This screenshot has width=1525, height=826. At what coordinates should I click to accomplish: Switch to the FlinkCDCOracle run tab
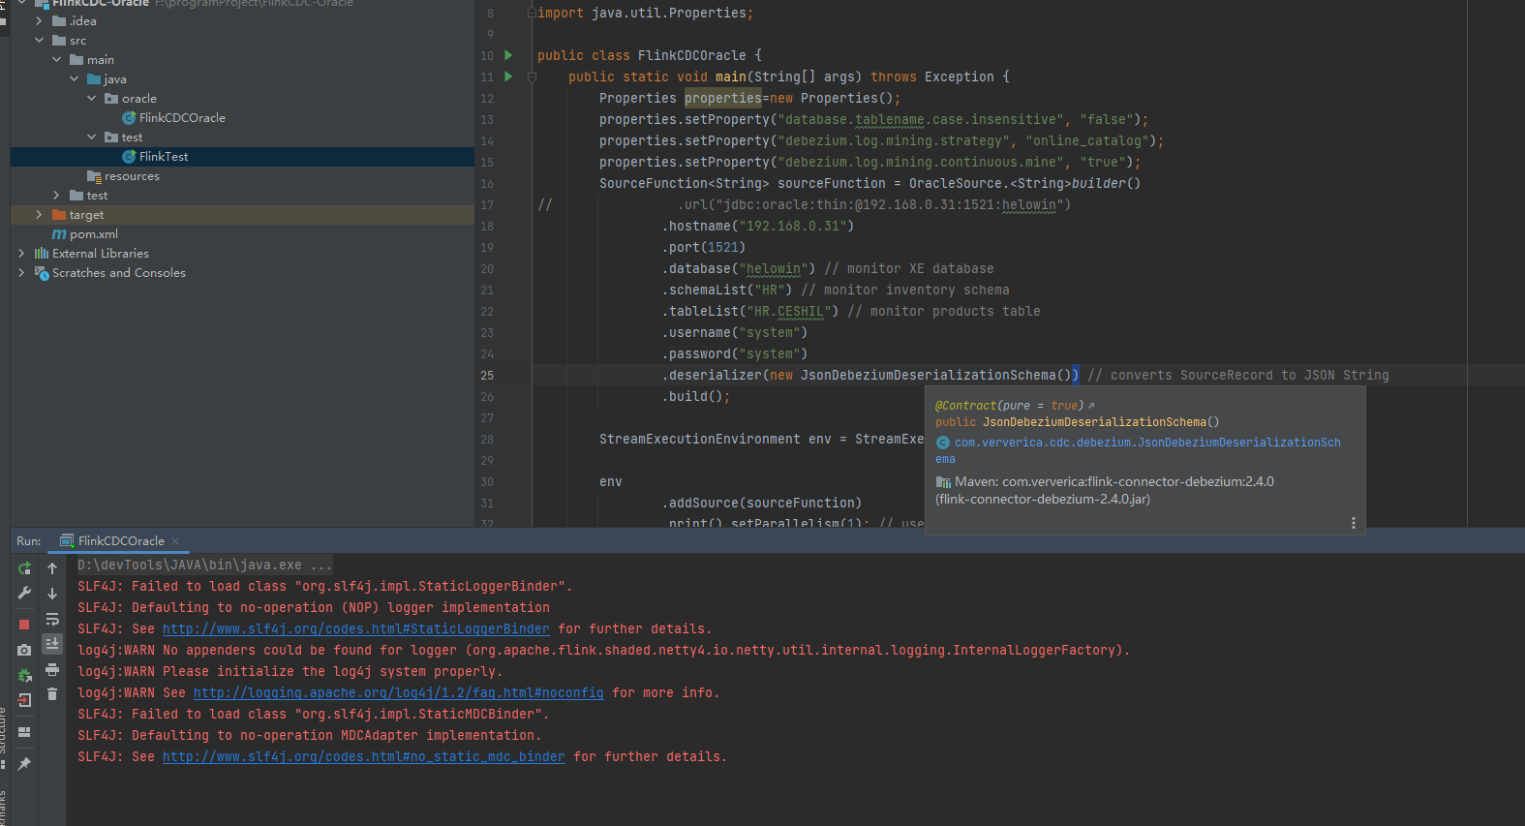click(x=121, y=541)
